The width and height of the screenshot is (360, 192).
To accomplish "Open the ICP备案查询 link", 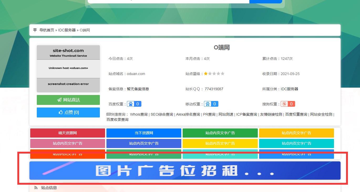I will coord(246,114).
